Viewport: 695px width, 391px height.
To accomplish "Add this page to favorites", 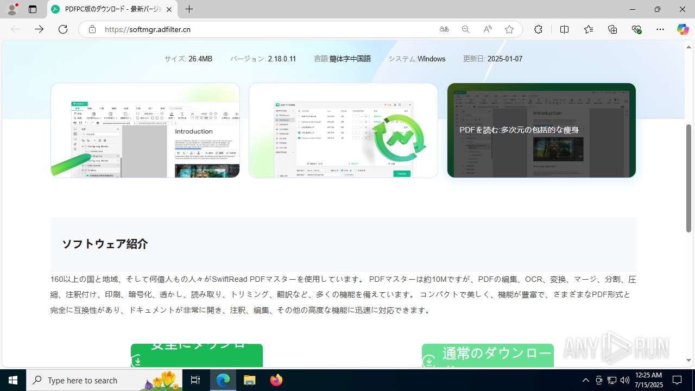I will pyautogui.click(x=509, y=29).
